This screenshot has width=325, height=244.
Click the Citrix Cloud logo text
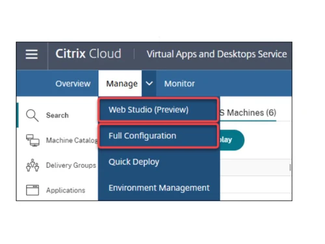coord(88,53)
